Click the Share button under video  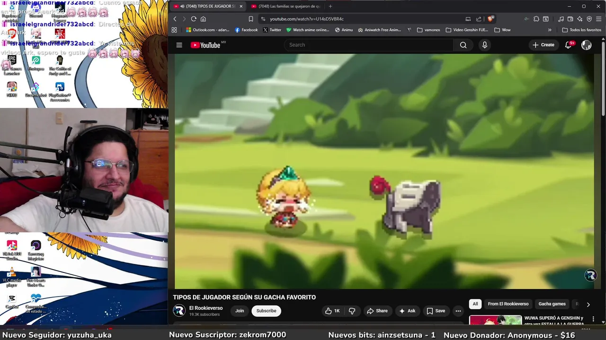[377, 311]
